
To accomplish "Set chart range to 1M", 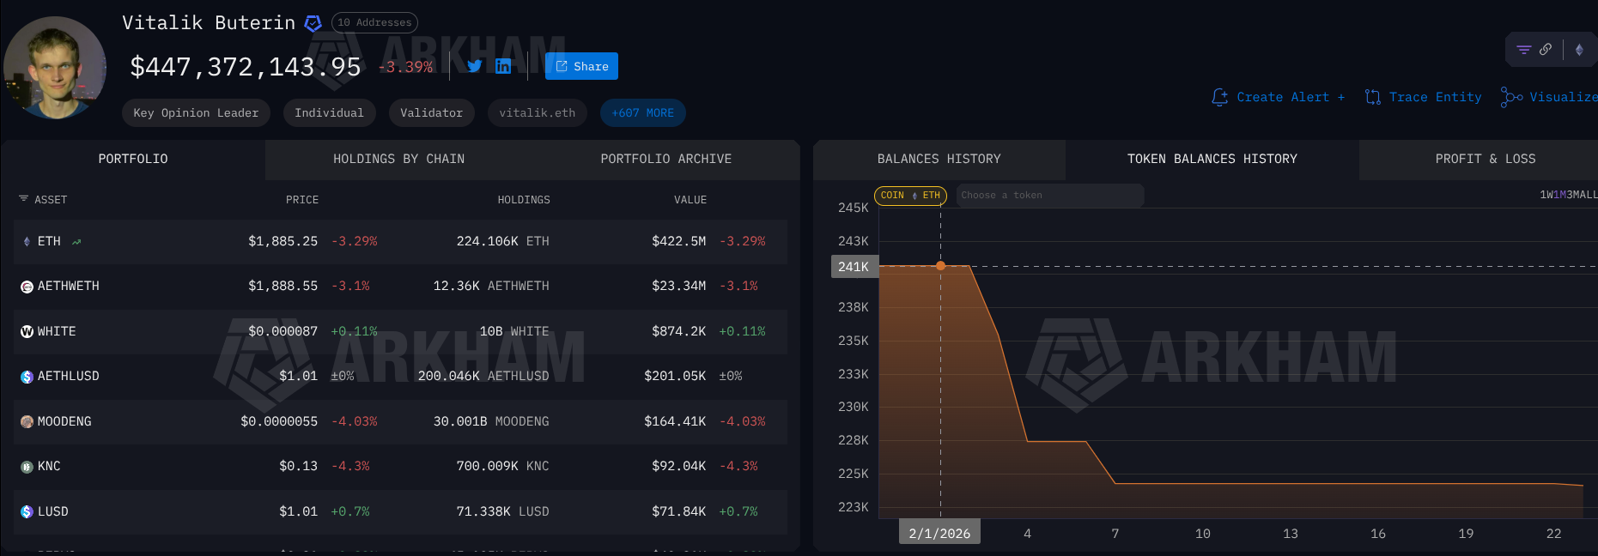I will click(1559, 196).
